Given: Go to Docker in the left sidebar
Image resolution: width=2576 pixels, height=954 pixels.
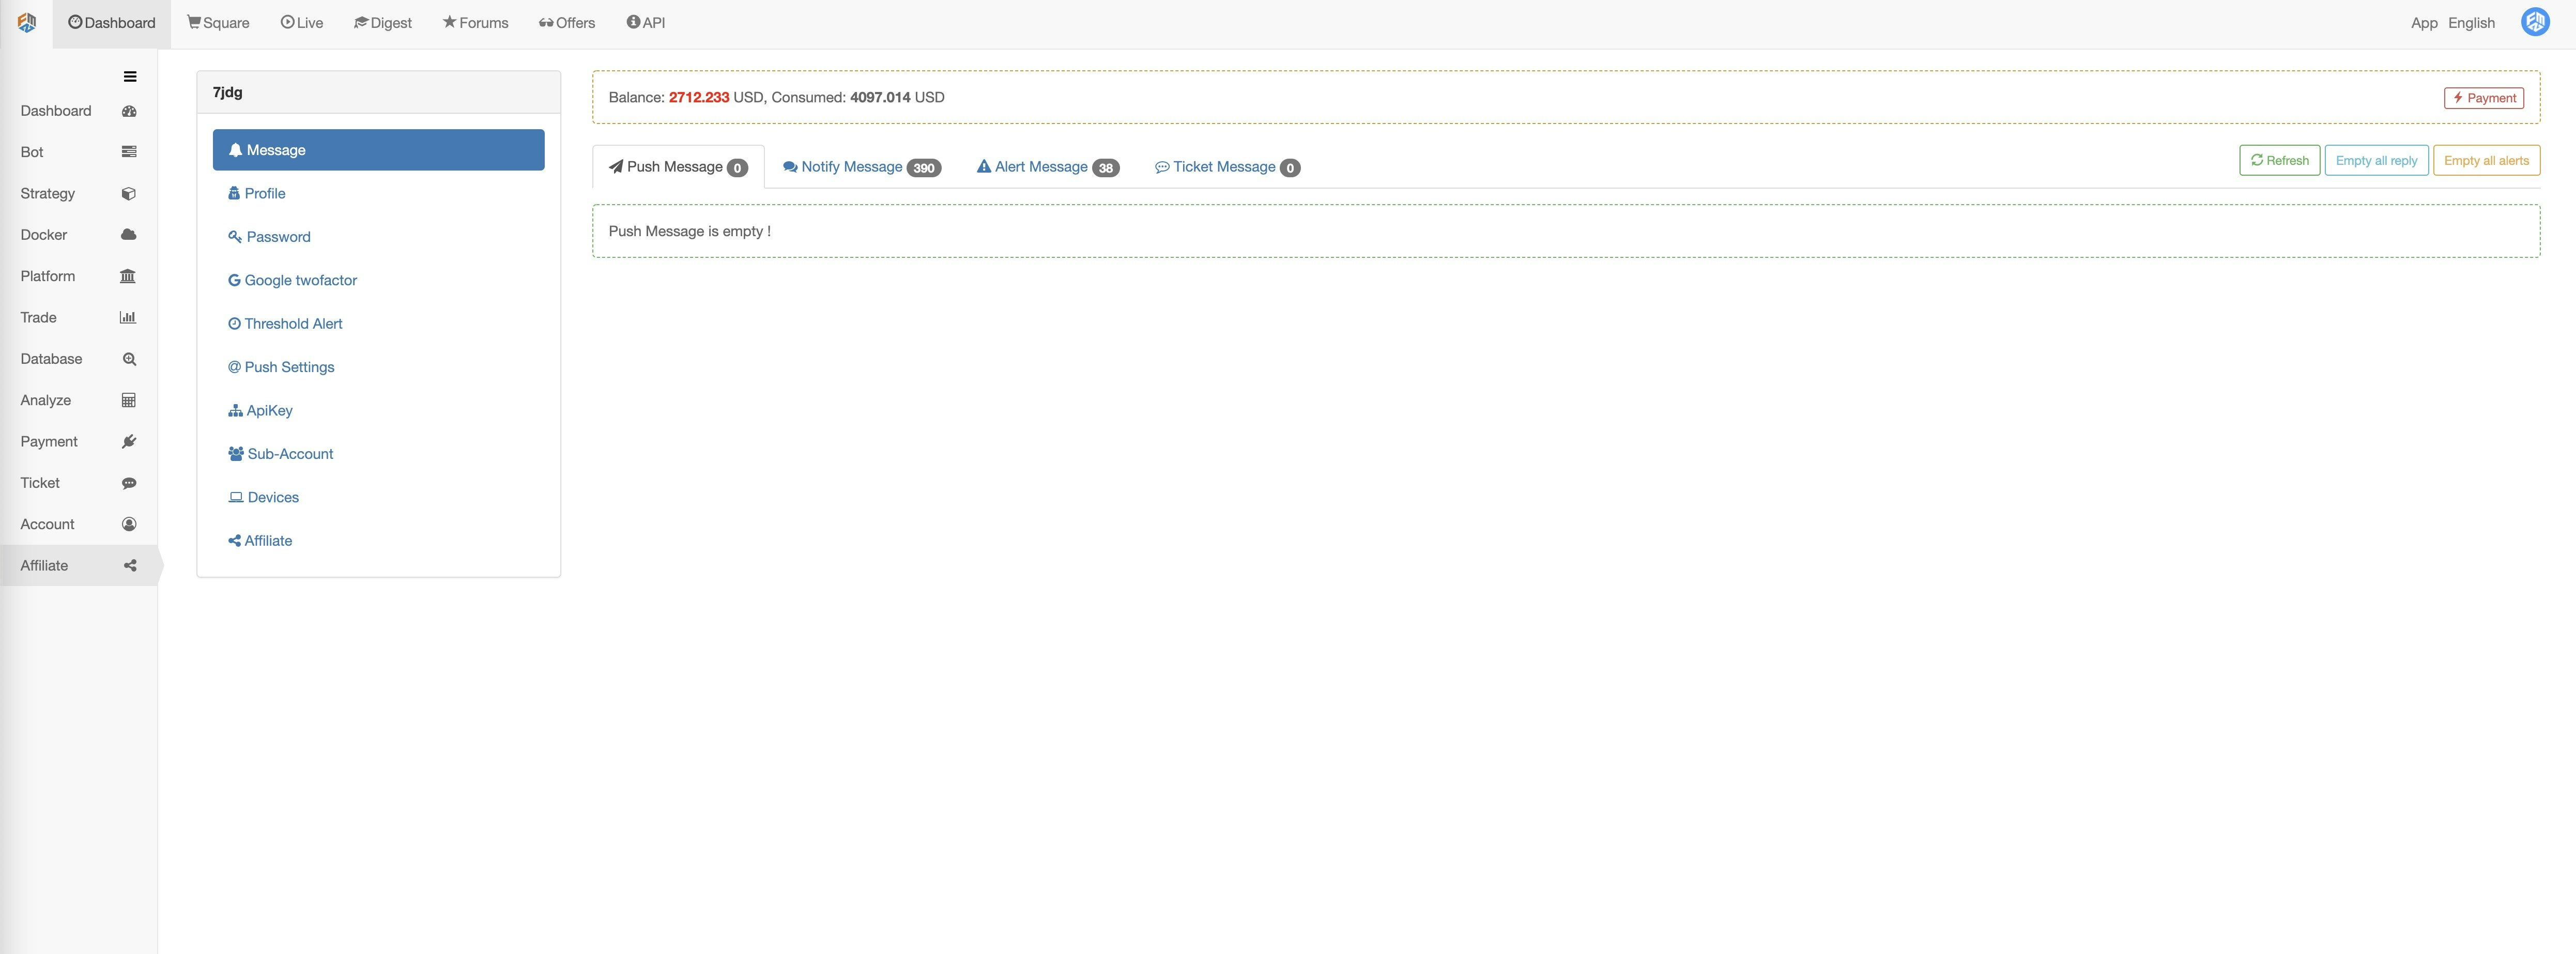Looking at the screenshot, I should [x=78, y=235].
